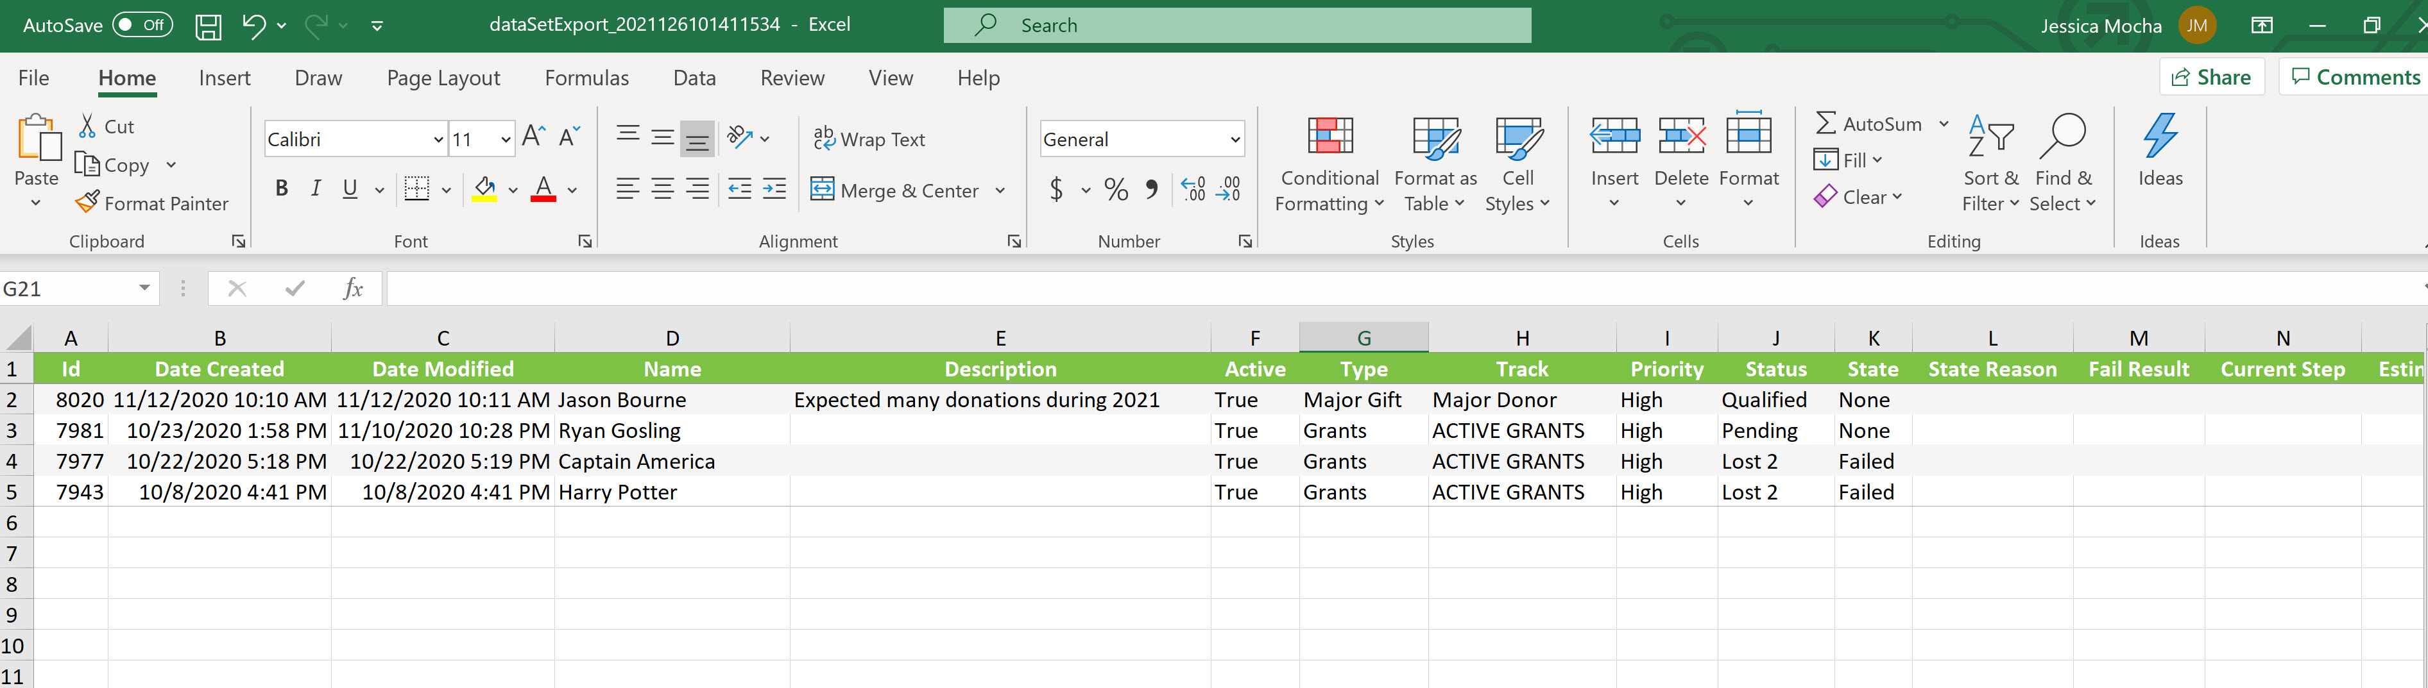Click the Share button

click(x=2211, y=78)
